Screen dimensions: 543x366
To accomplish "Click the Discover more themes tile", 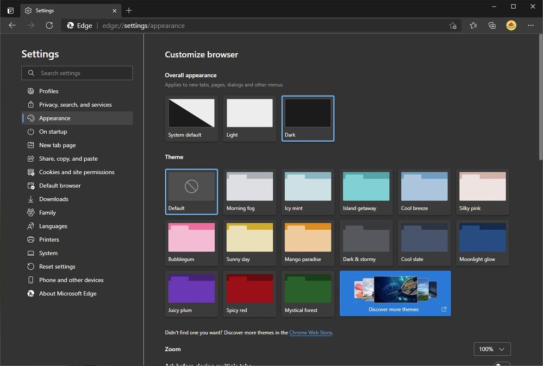I will pyautogui.click(x=395, y=293).
